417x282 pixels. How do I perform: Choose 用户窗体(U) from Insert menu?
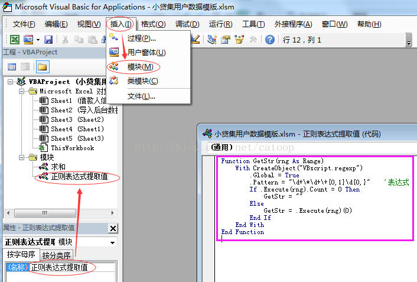coord(149,52)
